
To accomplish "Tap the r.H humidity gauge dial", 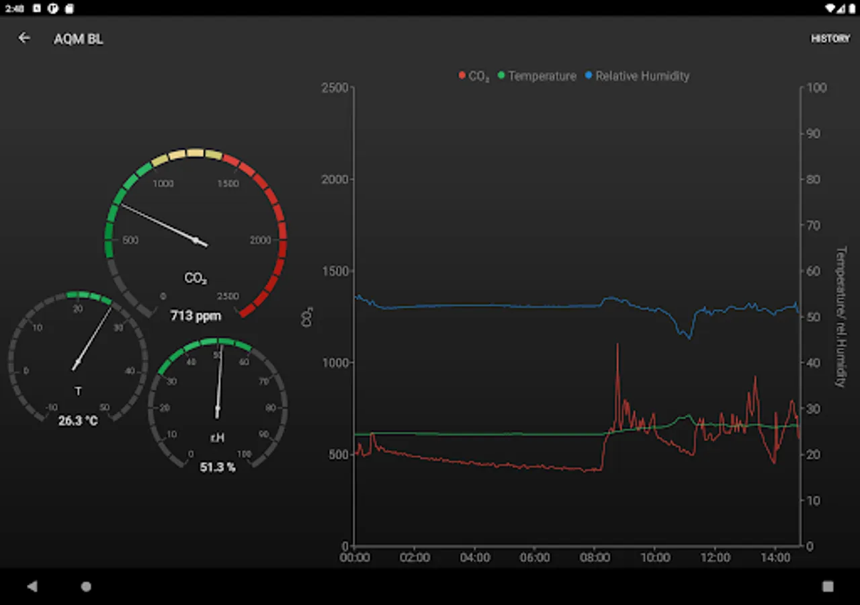I will pyautogui.click(x=218, y=403).
